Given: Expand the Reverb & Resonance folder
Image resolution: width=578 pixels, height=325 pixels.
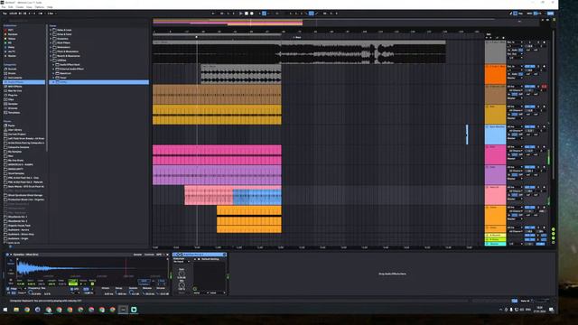Looking at the screenshot, I should tap(51, 56).
